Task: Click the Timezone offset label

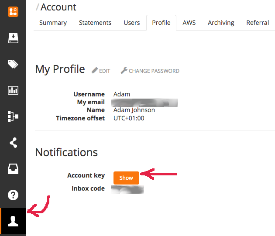Action: (80, 118)
